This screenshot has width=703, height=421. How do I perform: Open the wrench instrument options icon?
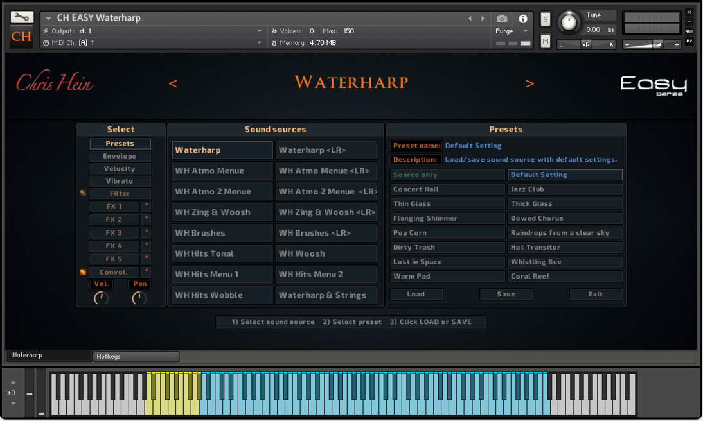[x=21, y=17]
